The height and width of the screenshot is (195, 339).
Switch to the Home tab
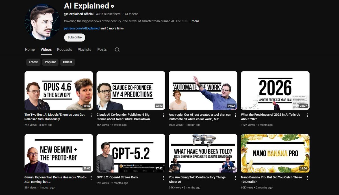pos(30,49)
